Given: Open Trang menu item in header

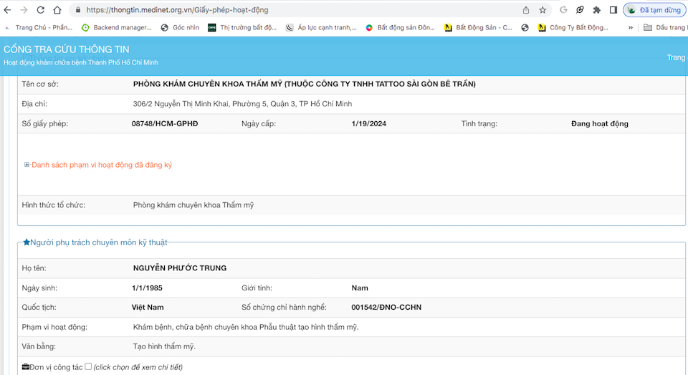Looking at the screenshot, I should pos(676,57).
